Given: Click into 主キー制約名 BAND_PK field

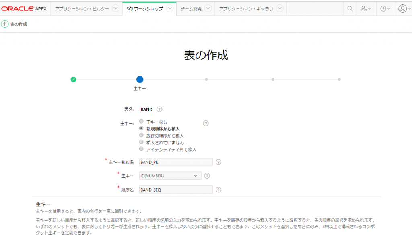Looking at the screenshot, I should (176, 162).
